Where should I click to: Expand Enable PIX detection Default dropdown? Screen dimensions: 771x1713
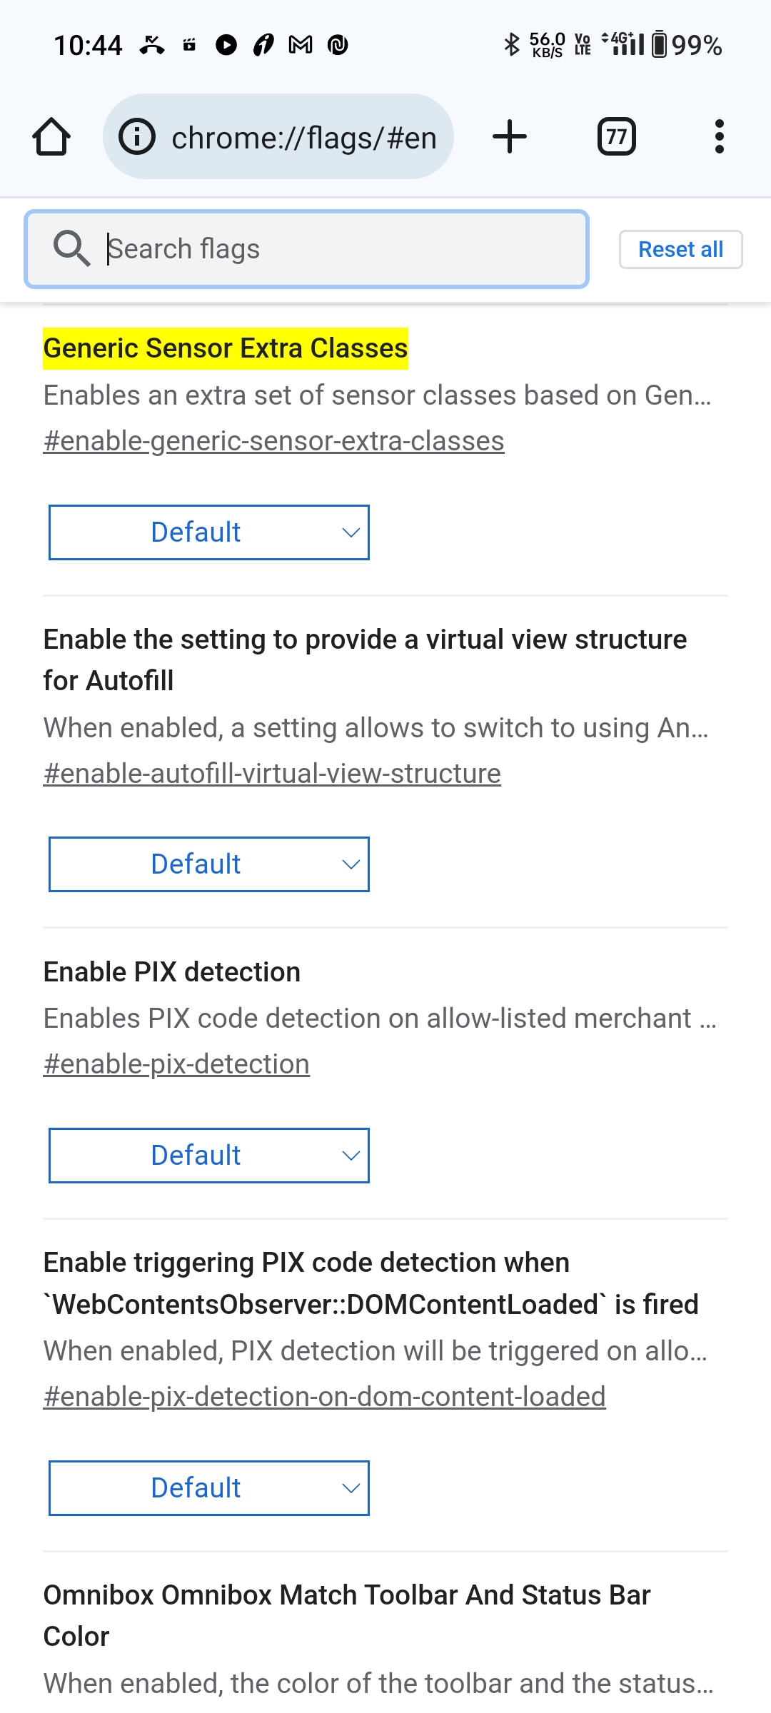tap(209, 1156)
